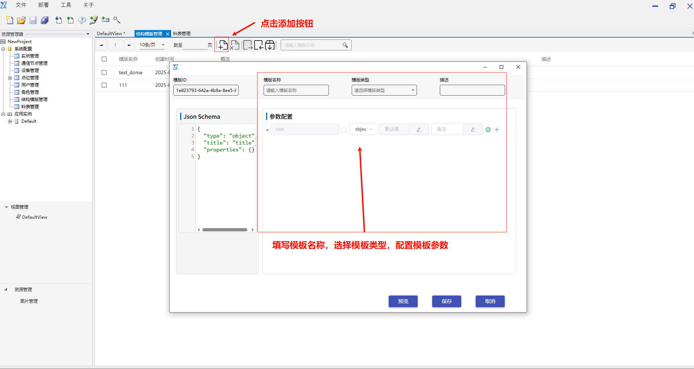
Task: Click the 保存 button
Action: 446,301
